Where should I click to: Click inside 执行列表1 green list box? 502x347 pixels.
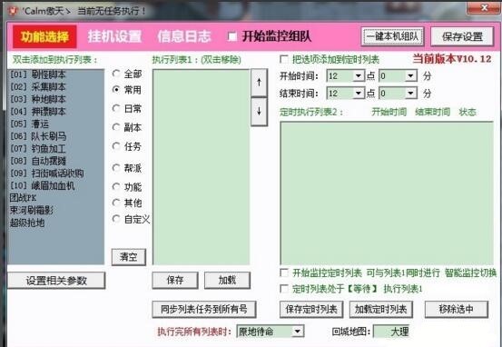click(201, 167)
